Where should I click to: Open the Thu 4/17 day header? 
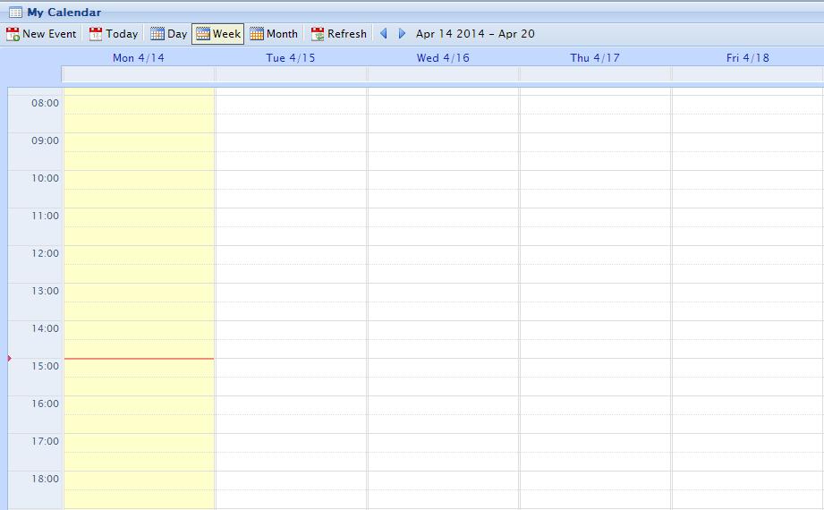click(x=595, y=58)
